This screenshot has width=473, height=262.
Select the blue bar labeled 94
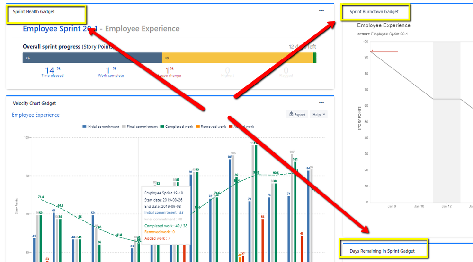(308, 216)
